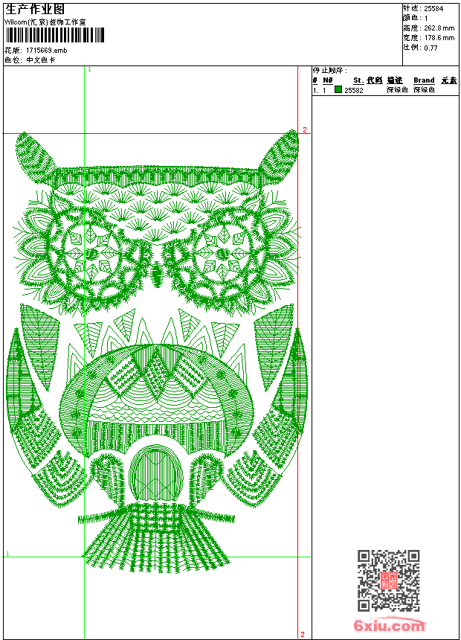This screenshot has width=461, height=640.
Task: Click the green owl embroidery design
Action: tap(157, 351)
